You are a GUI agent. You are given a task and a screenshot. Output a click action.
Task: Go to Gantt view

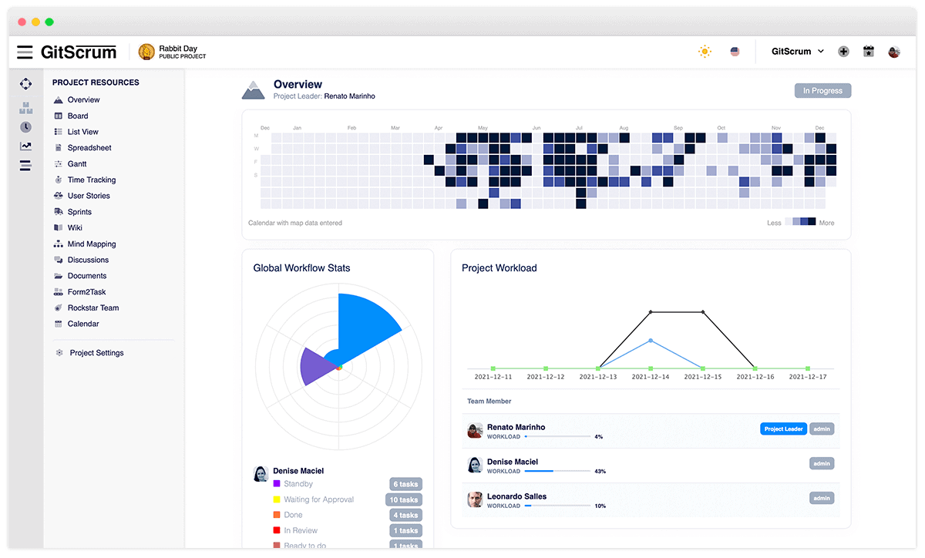pyautogui.click(x=77, y=164)
